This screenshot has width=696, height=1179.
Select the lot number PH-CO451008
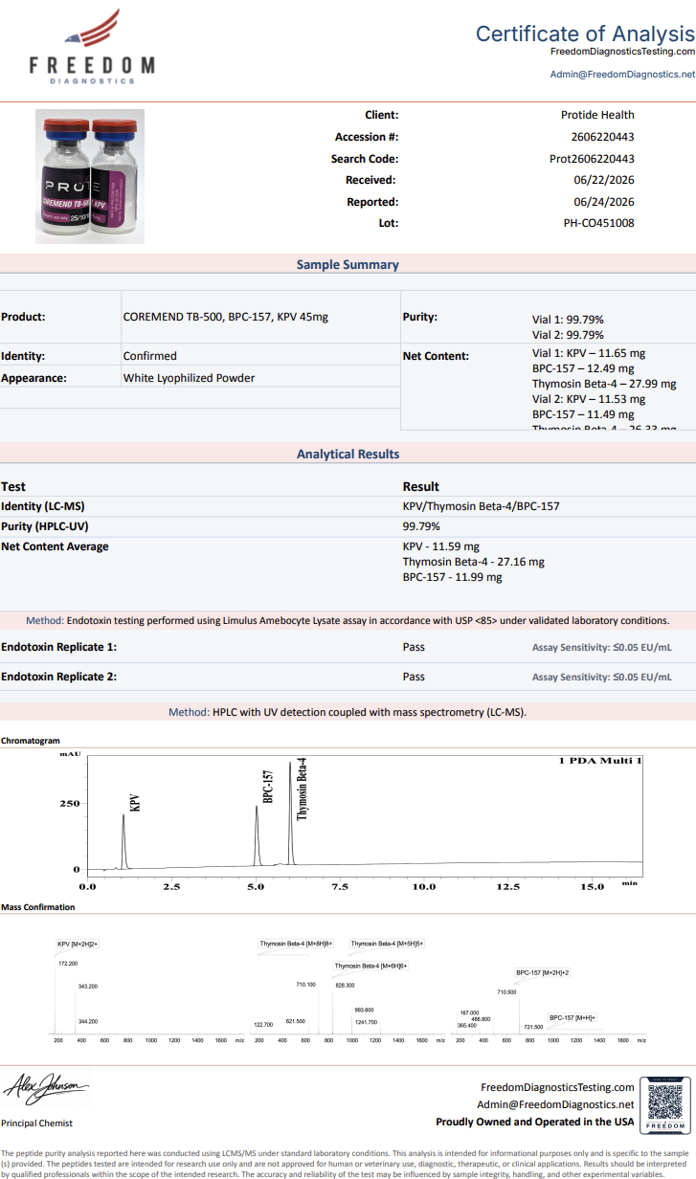(x=598, y=223)
